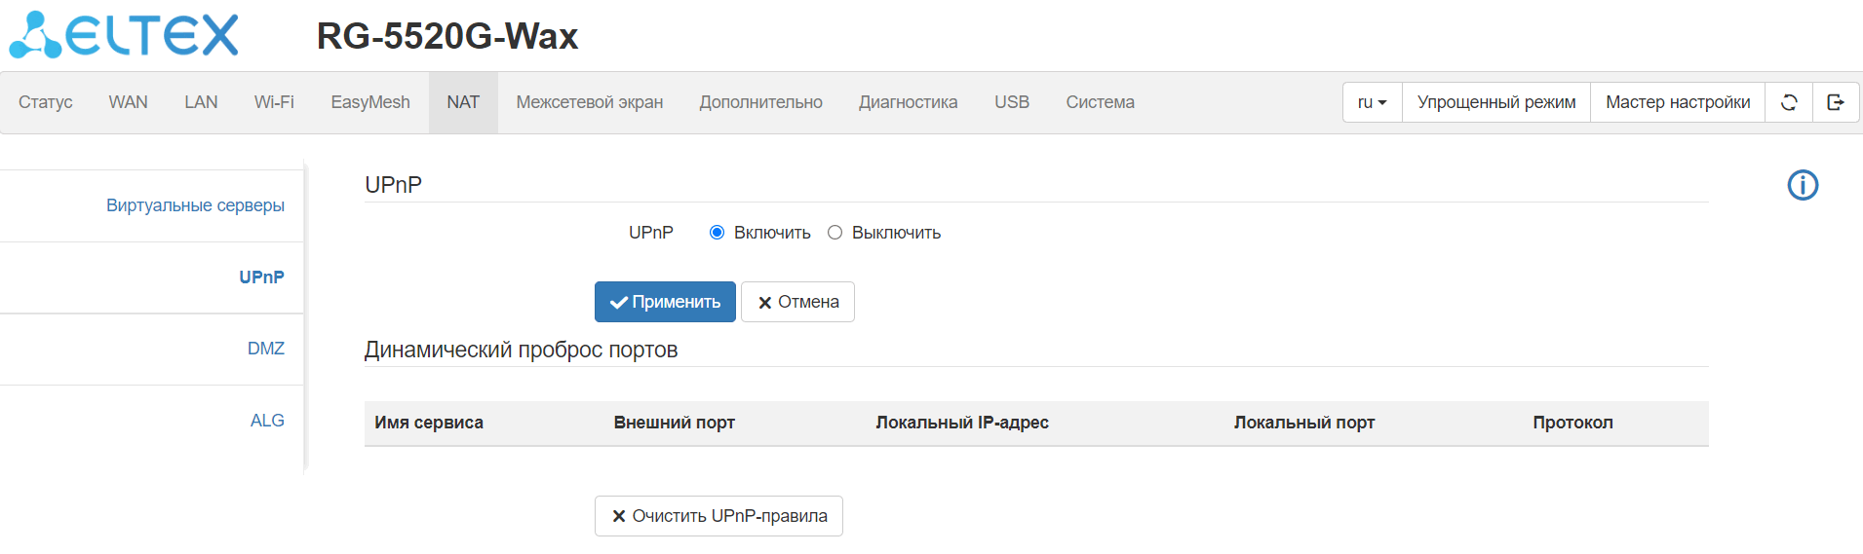The image size is (1863, 554).
Task: Click the Применить button
Action: tap(665, 302)
